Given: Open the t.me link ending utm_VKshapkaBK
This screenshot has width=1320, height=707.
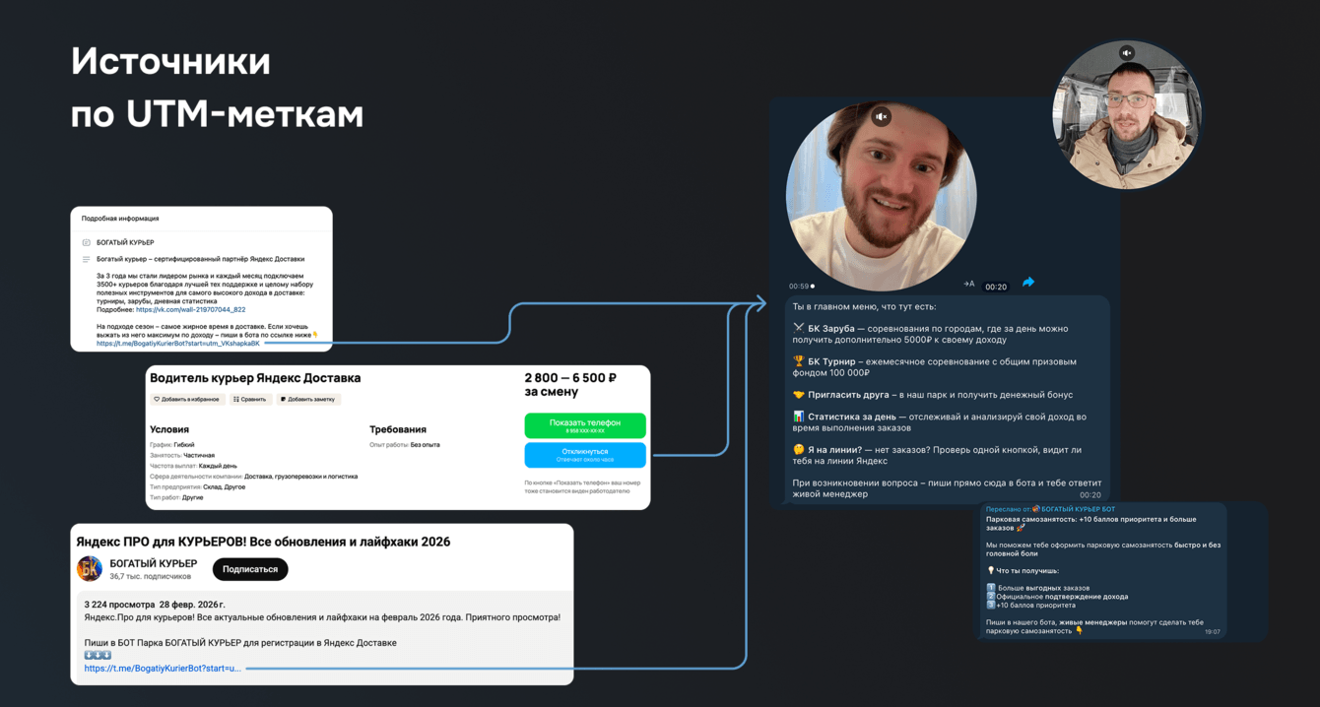Looking at the screenshot, I should click(178, 344).
